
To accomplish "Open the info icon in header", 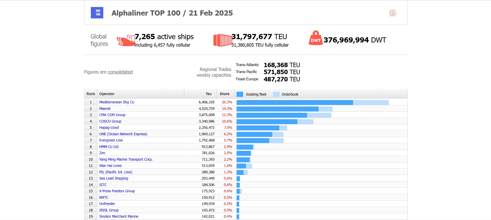I will point(393,13).
